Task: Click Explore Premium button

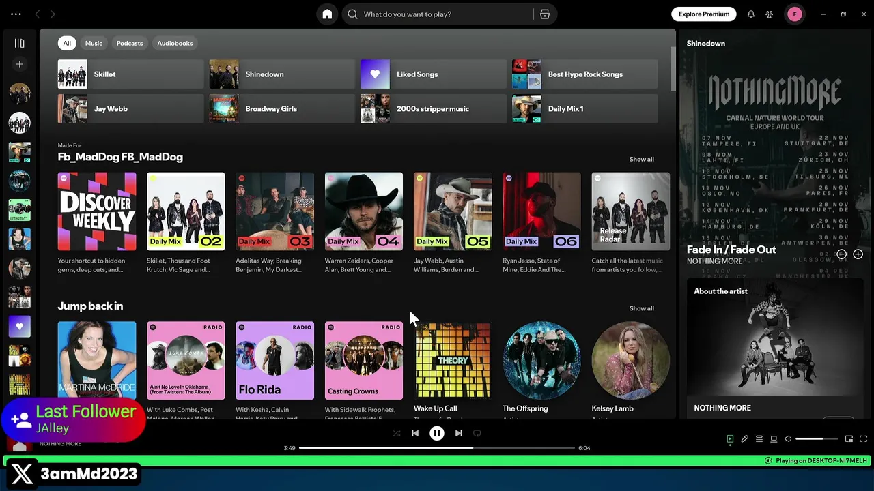Action: (704, 14)
